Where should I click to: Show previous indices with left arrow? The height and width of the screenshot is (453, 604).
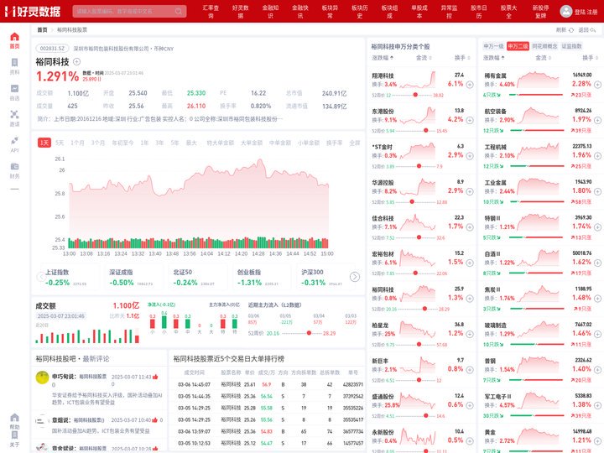pyautogui.click(x=41, y=277)
